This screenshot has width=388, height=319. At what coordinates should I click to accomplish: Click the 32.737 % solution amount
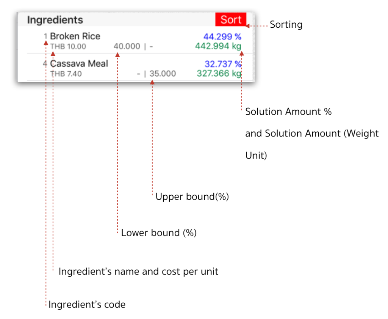[223, 64]
